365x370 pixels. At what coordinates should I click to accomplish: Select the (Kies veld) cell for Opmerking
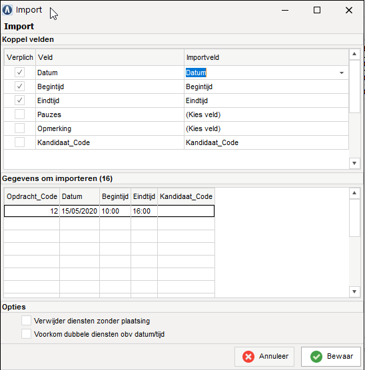[266, 128]
